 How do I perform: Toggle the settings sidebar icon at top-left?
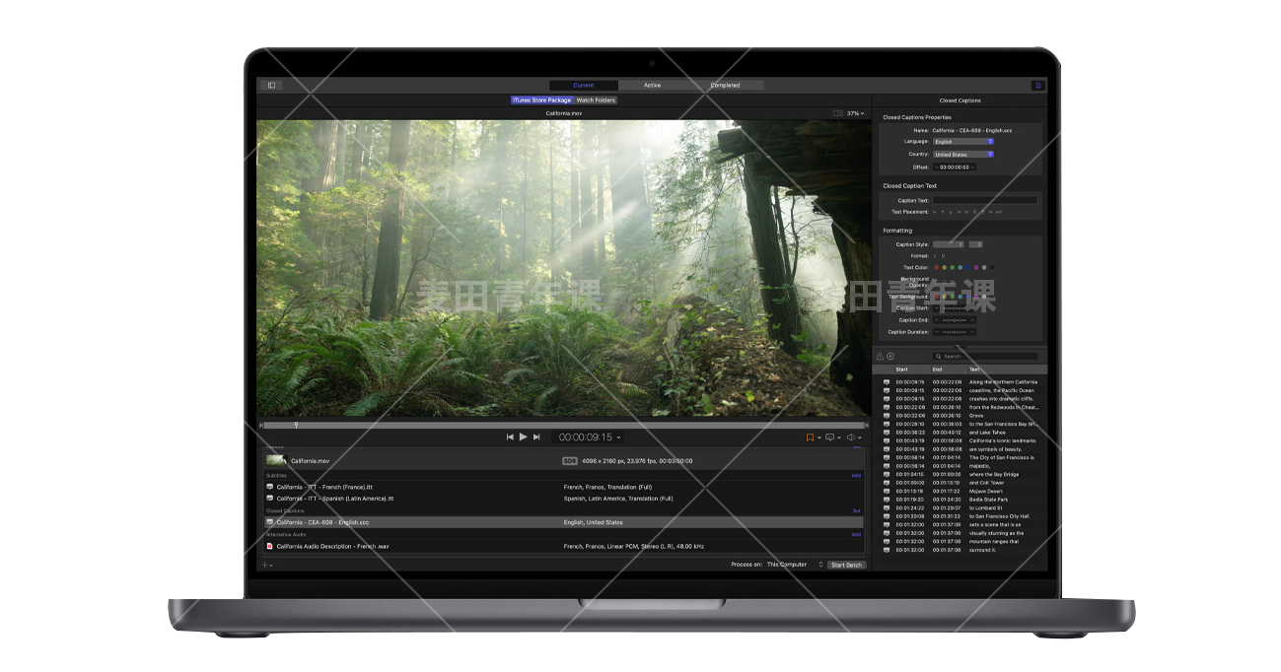pyautogui.click(x=271, y=86)
